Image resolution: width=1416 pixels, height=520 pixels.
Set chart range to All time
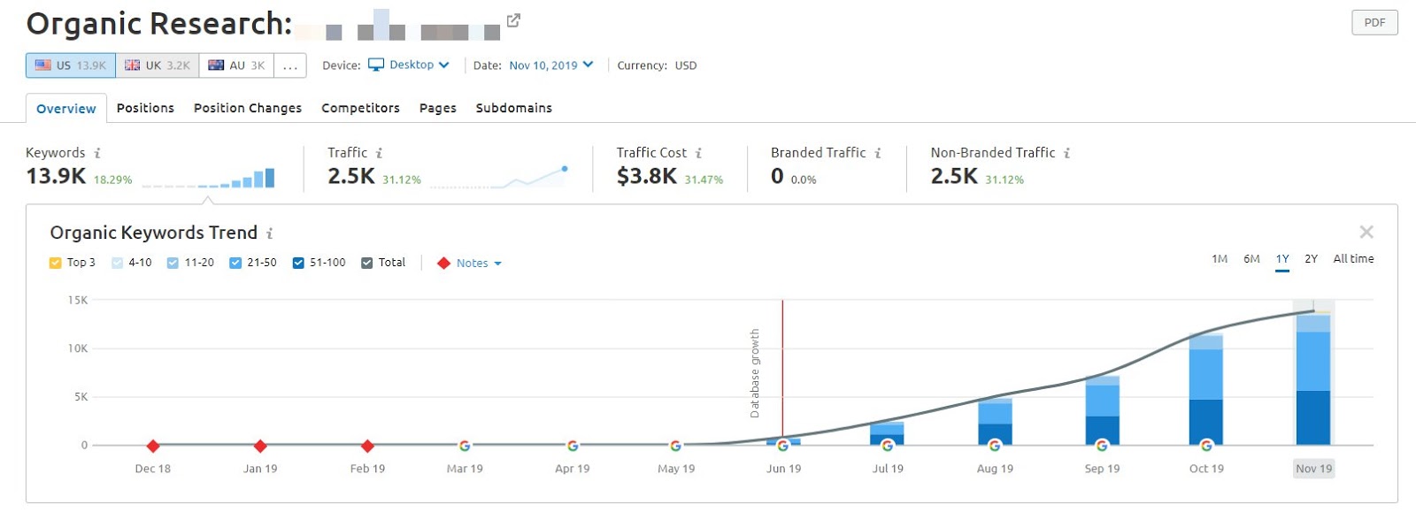[x=1353, y=259]
